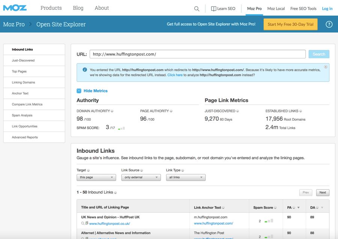Click the Open Site Explorer breadcrumb

coord(61,24)
